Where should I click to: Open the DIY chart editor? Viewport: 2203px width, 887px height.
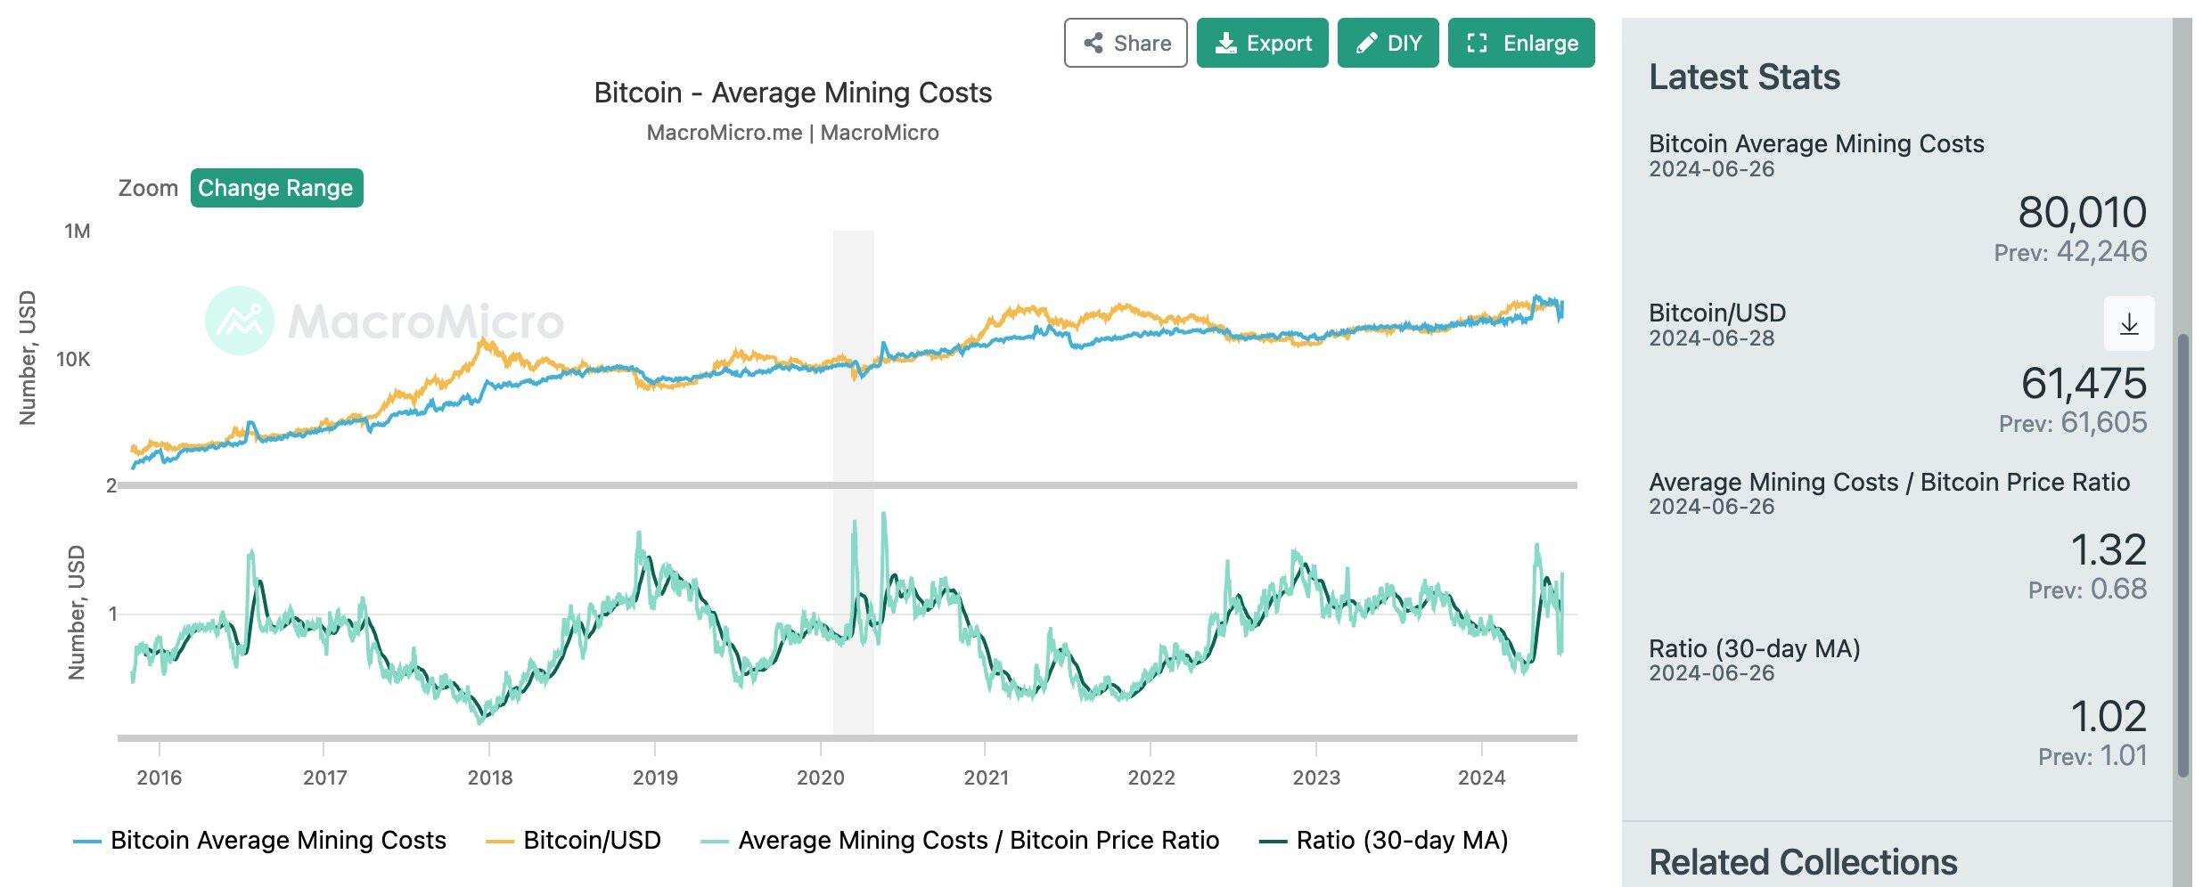coord(1387,43)
